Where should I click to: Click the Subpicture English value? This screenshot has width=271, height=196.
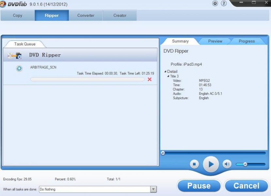click(x=204, y=98)
